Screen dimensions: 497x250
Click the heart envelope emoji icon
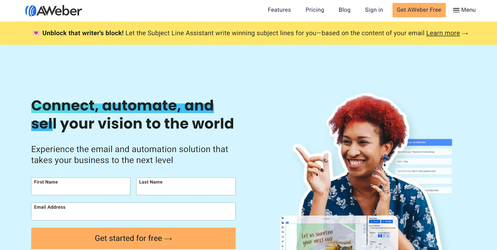pyautogui.click(x=36, y=33)
